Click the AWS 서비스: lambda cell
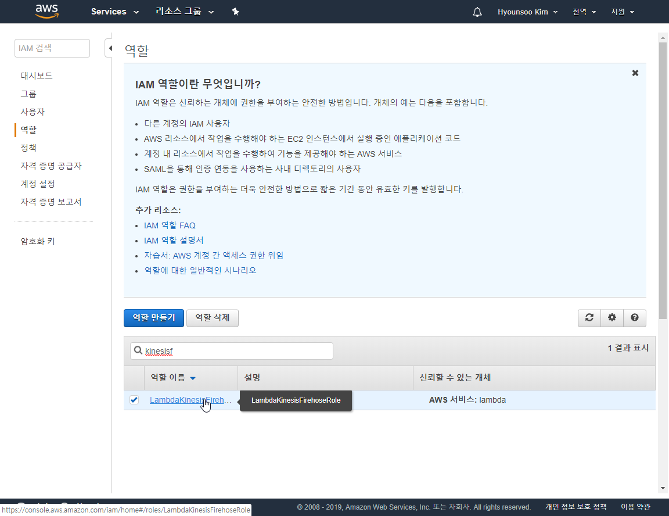This screenshot has height=516, width=669. [467, 400]
